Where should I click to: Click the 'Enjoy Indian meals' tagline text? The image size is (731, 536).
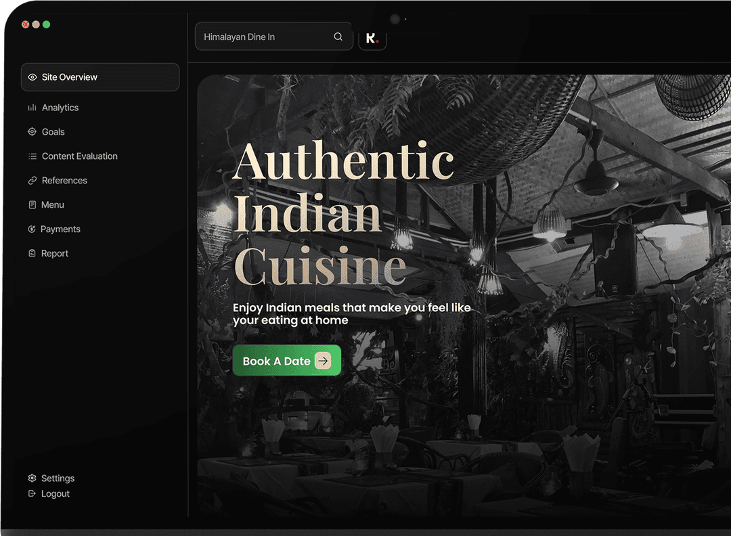[351, 314]
